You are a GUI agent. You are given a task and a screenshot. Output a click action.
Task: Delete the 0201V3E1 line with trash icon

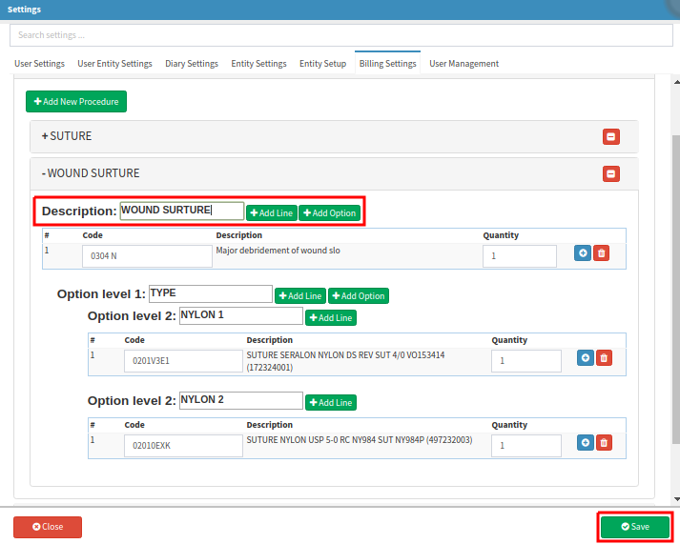[604, 358]
